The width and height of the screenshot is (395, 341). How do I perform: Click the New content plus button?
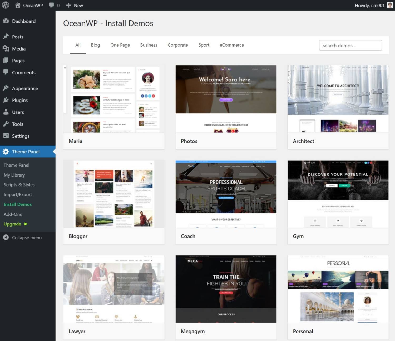point(75,5)
